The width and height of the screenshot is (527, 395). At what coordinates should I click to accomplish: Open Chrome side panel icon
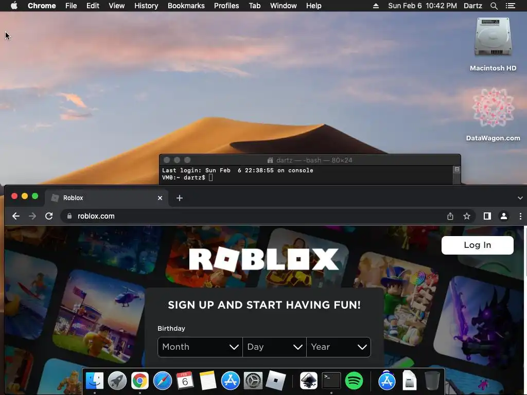[487, 216]
